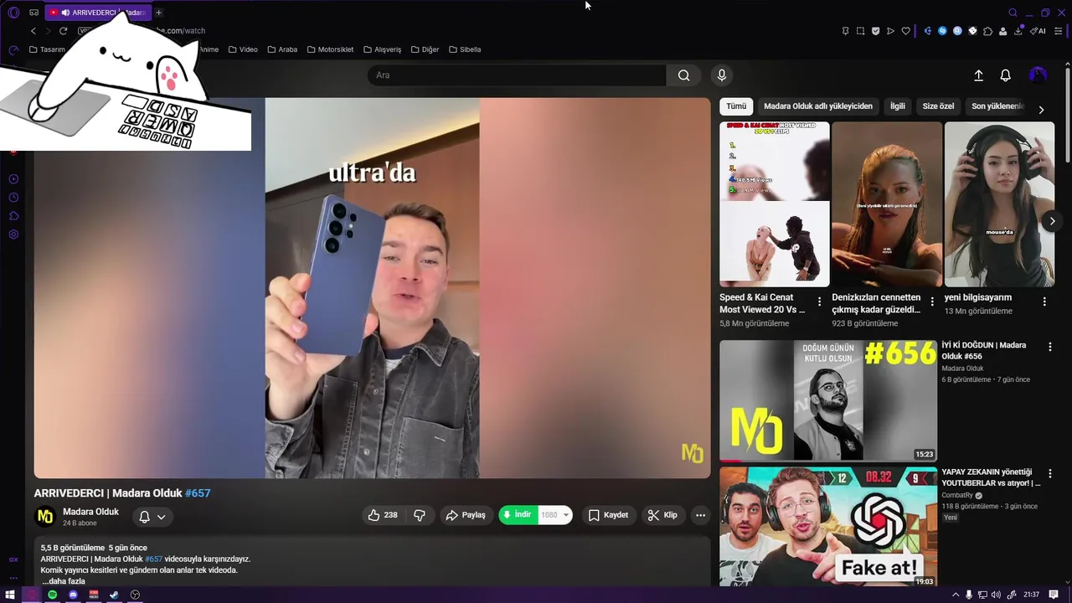Open Spotify from the taskbar
The width and height of the screenshot is (1072, 603).
[x=52, y=595]
